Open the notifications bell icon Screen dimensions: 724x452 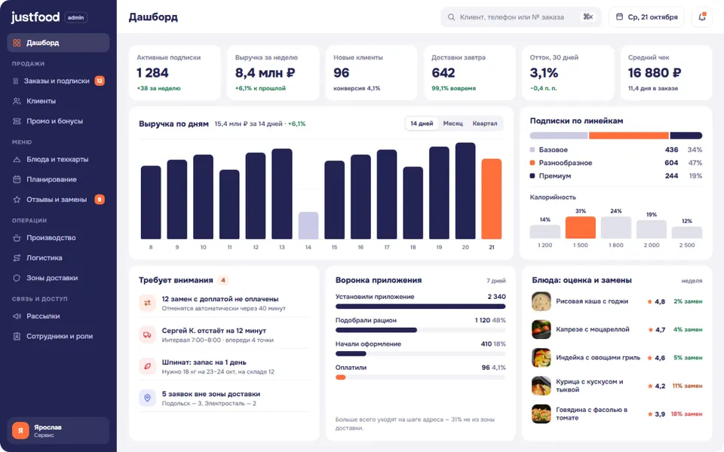pos(702,17)
